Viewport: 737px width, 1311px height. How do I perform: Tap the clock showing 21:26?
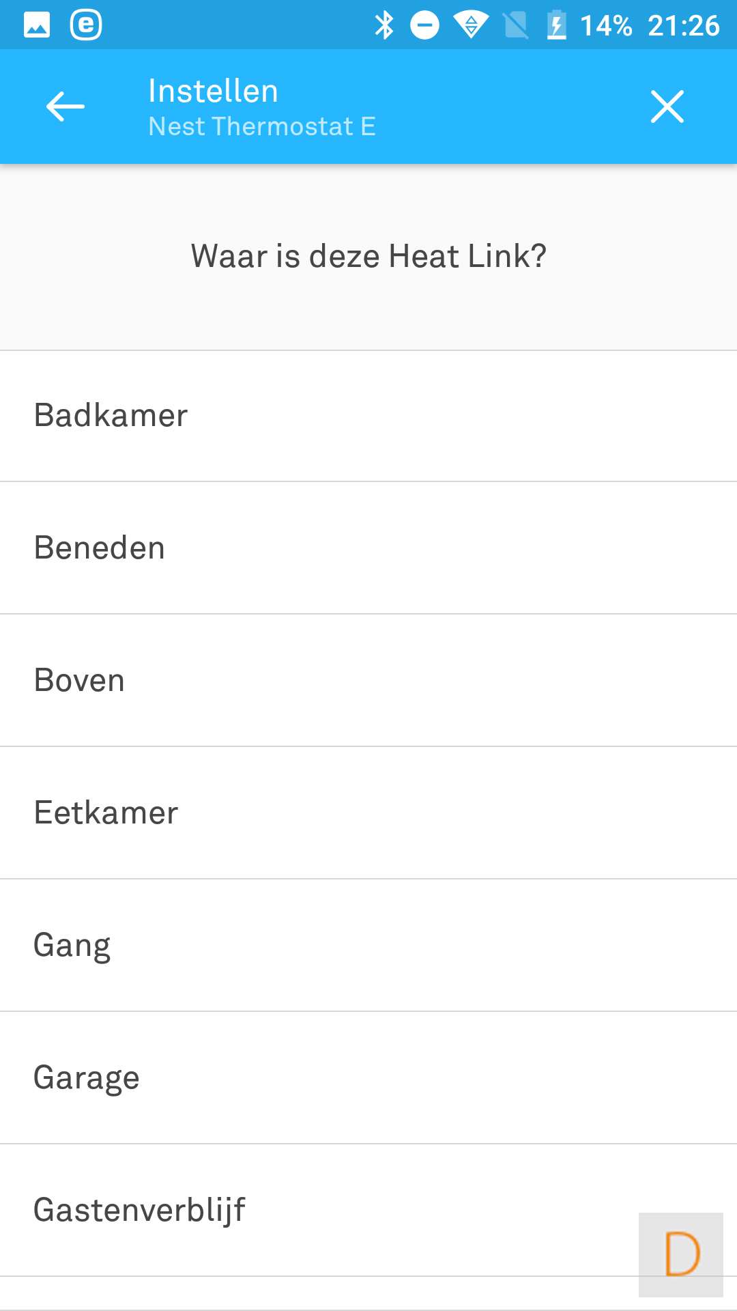click(x=683, y=26)
